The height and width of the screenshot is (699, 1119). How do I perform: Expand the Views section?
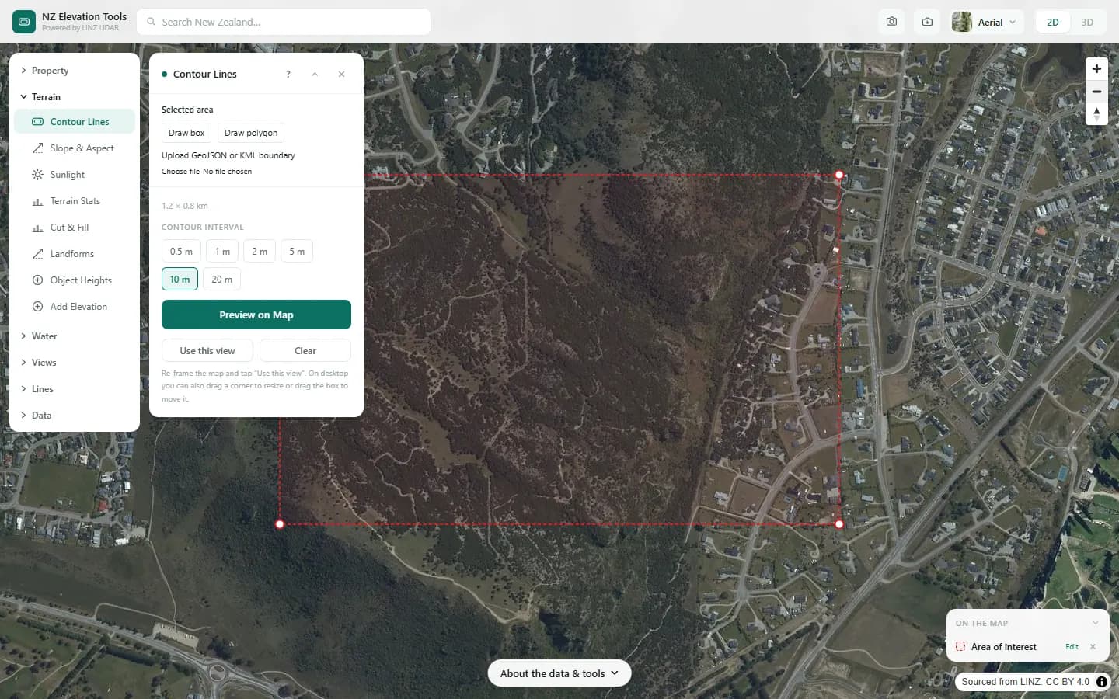tap(75, 363)
